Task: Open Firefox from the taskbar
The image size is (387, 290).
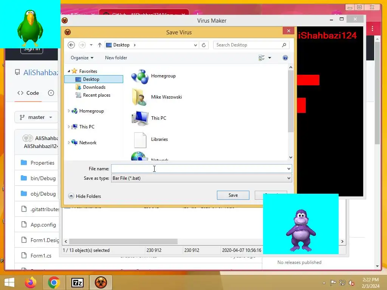Action: 31,282
